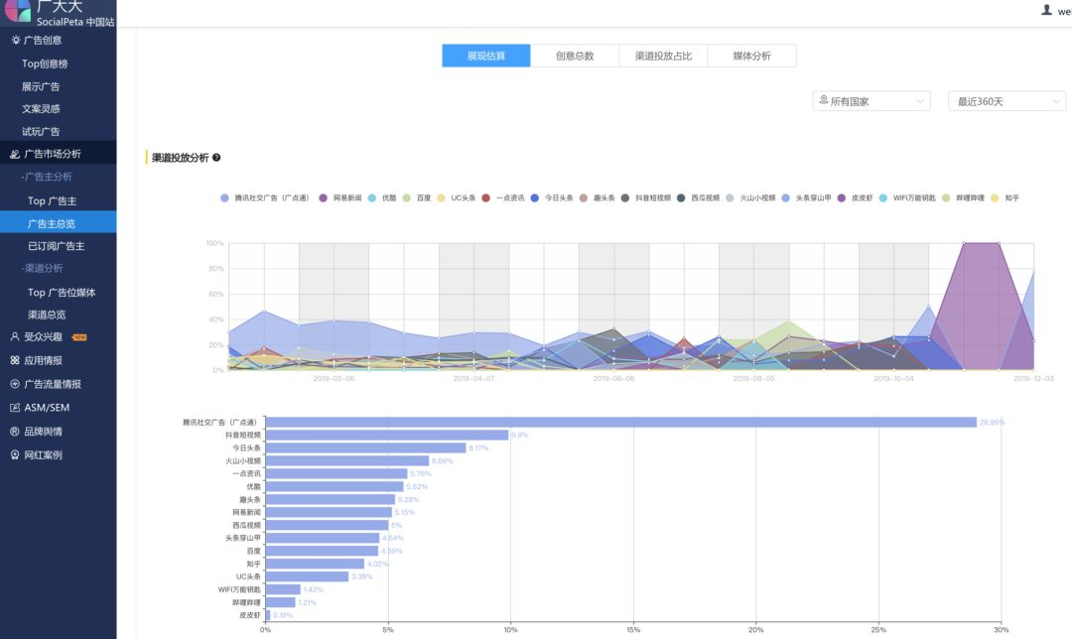
Task: Click the 5.62% value beside the 优酷 bar
Action: pos(417,486)
